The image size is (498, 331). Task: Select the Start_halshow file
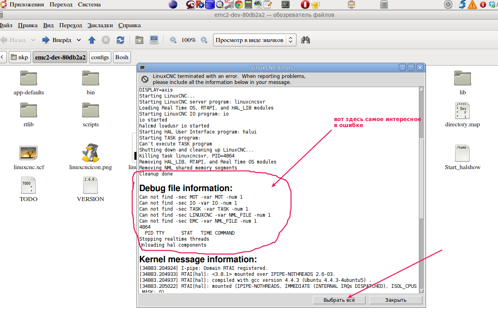pos(463,158)
